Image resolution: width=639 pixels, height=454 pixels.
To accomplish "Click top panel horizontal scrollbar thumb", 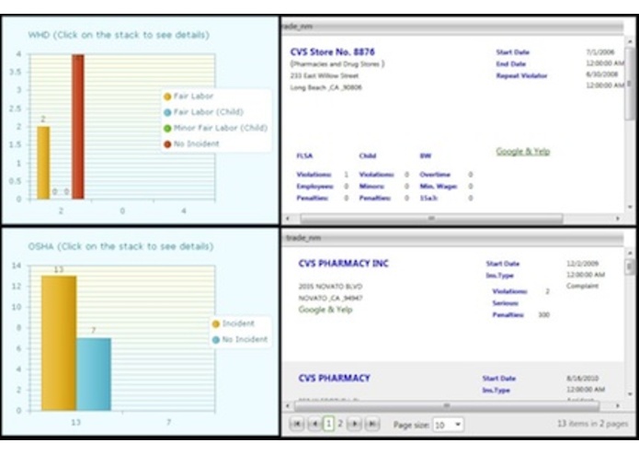I will point(431,219).
